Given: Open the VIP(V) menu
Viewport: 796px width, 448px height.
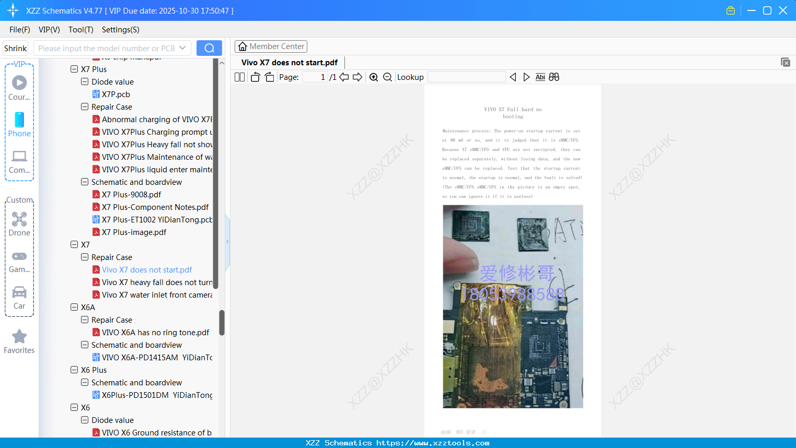Looking at the screenshot, I should click(49, 30).
